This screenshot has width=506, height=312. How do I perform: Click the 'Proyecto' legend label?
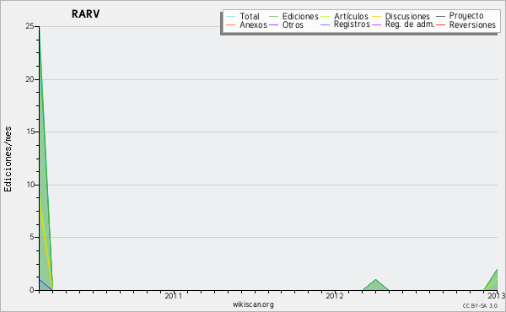click(466, 16)
